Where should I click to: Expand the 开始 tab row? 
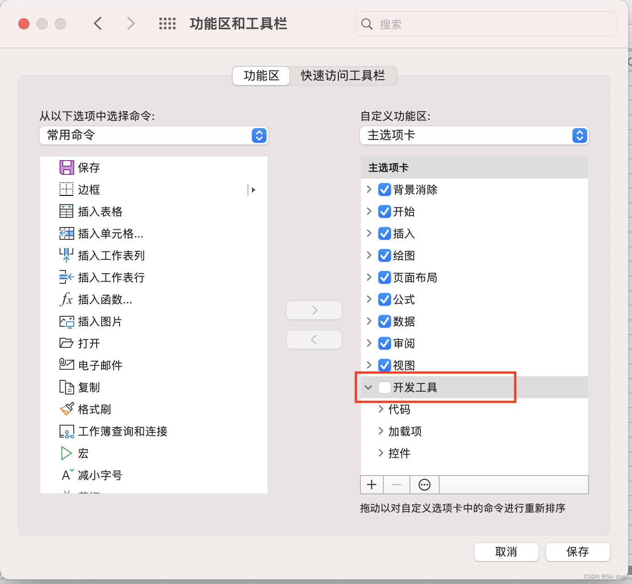[369, 211]
